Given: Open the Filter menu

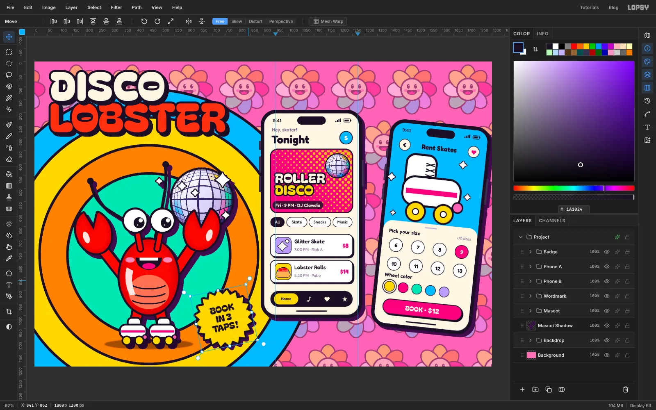Looking at the screenshot, I should point(116,7).
